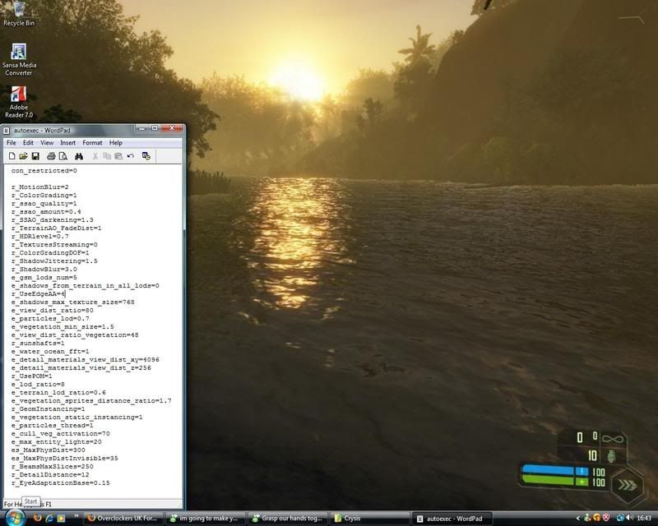Image resolution: width=658 pixels, height=526 pixels.
Task: Open Print Preview from the toolbar
Action: tap(63, 156)
